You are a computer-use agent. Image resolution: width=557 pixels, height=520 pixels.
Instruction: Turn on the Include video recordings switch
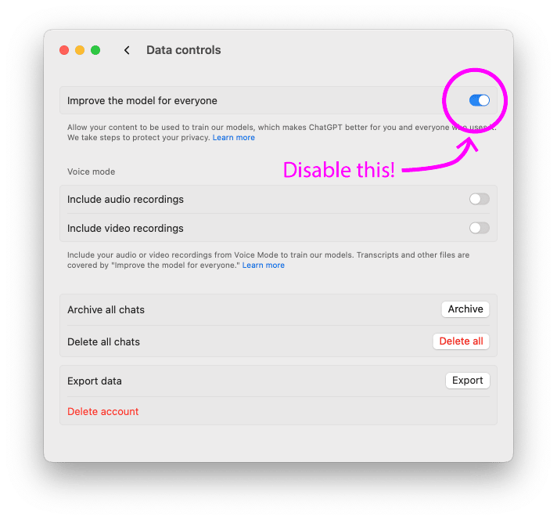[x=480, y=228]
